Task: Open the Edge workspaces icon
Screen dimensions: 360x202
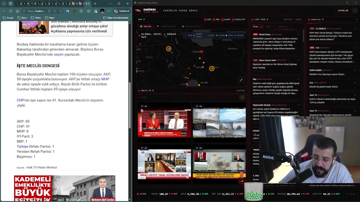Action: pyautogui.click(x=11, y=4)
